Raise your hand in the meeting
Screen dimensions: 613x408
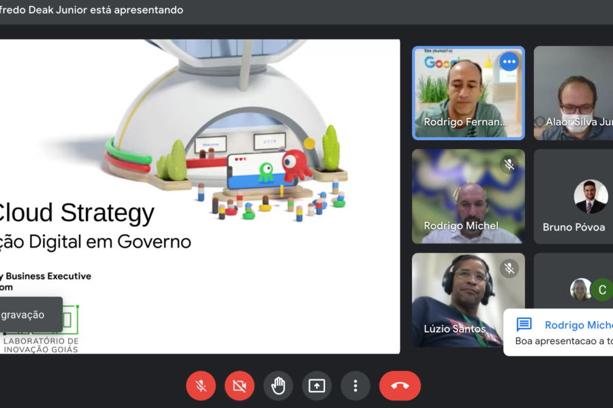278,386
